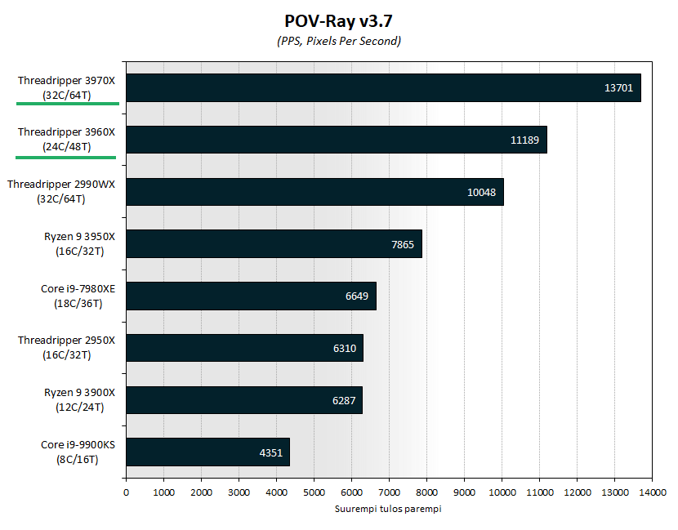Viewport: 678px width, 530px height.
Task: Click the 4351 bar value
Action: (270, 453)
